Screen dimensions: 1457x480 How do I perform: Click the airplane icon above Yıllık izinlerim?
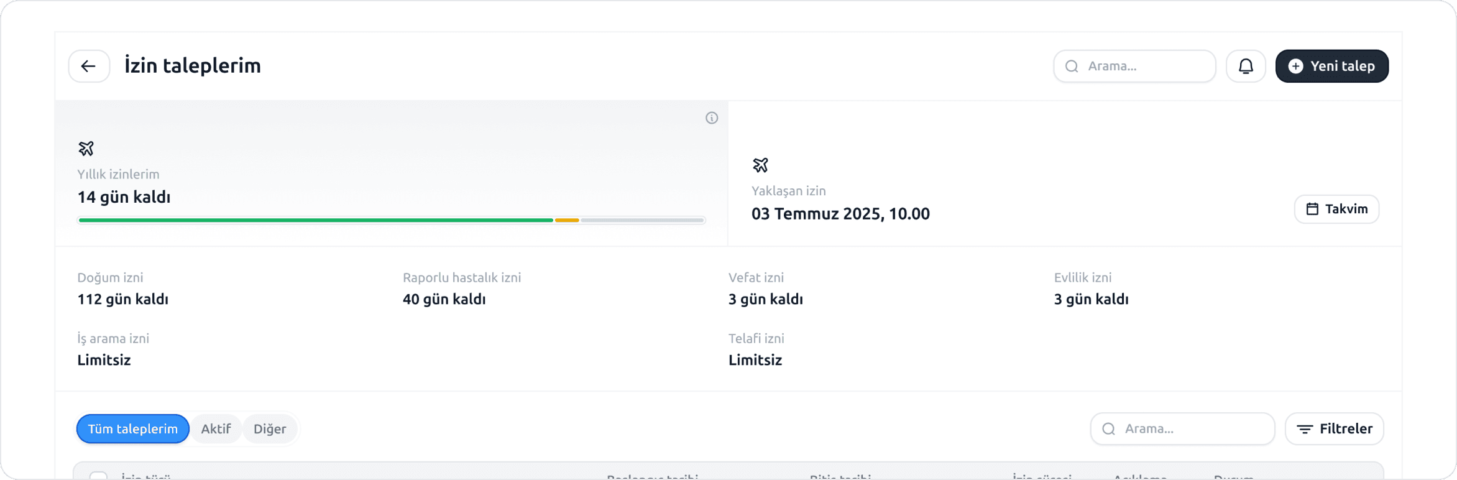(86, 148)
